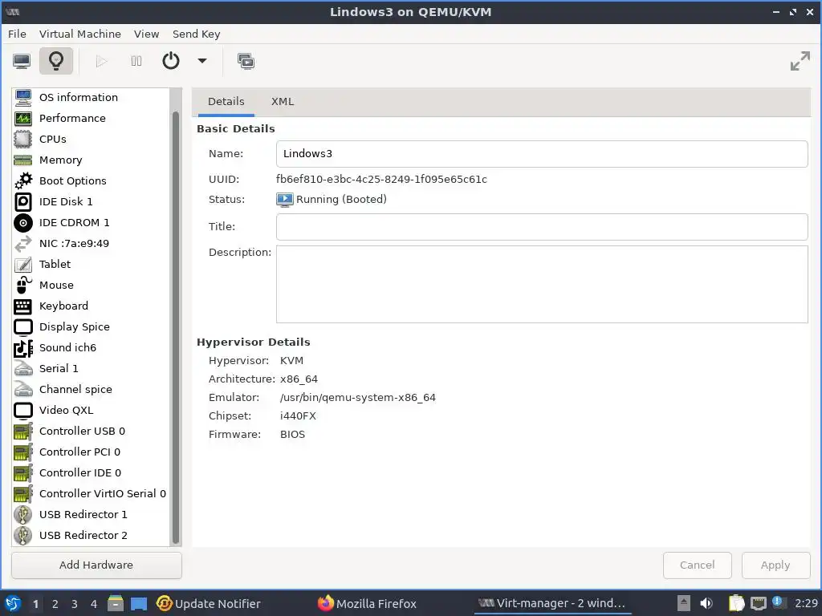This screenshot has height=616, width=822.
Task: Open the File menu
Action: (17, 34)
